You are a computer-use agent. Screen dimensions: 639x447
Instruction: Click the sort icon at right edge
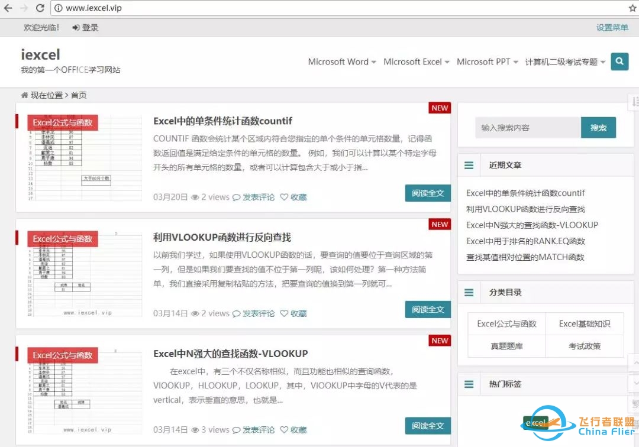(x=634, y=101)
